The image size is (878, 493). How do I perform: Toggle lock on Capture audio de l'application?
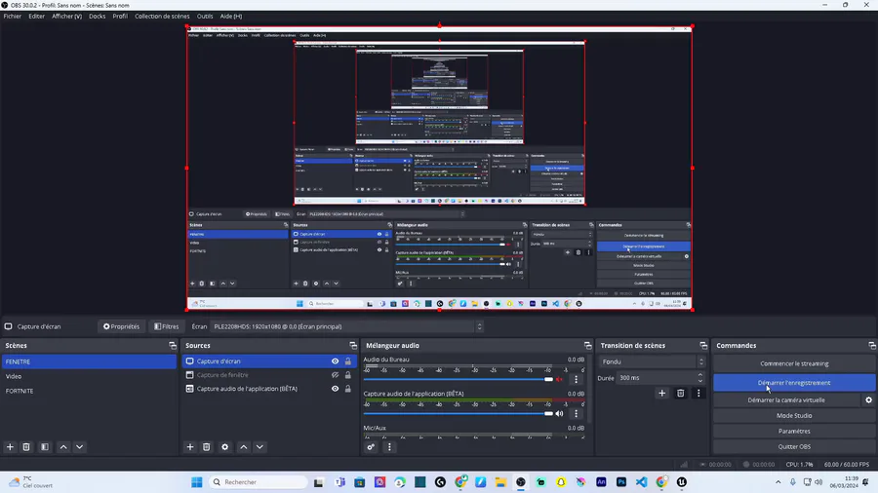tap(347, 389)
